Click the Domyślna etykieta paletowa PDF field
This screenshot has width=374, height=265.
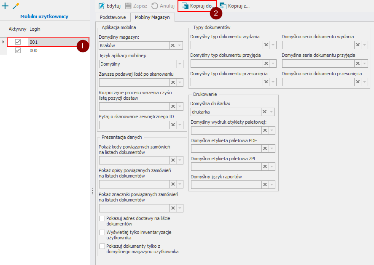click(x=225, y=148)
